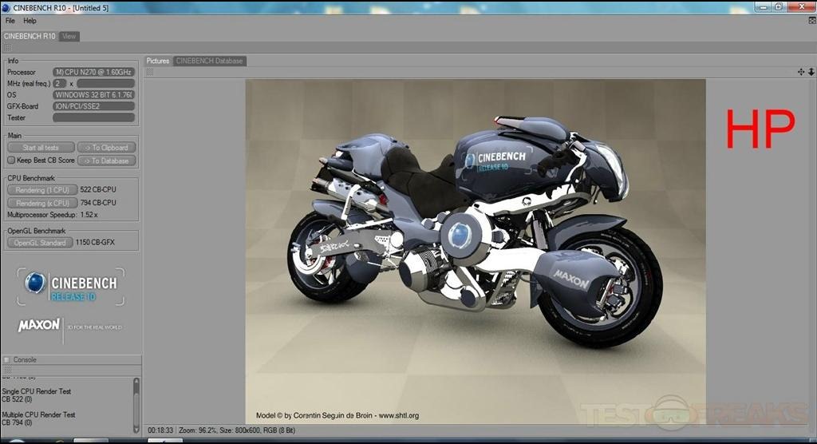Run the Rendering (1 CPU) benchmark
This screenshot has width=817, height=444.
point(41,190)
